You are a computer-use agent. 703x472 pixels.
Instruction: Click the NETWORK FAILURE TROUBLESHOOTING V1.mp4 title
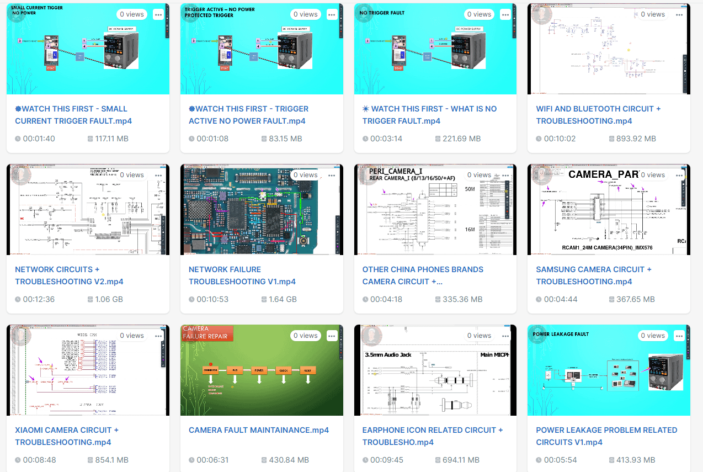242,275
